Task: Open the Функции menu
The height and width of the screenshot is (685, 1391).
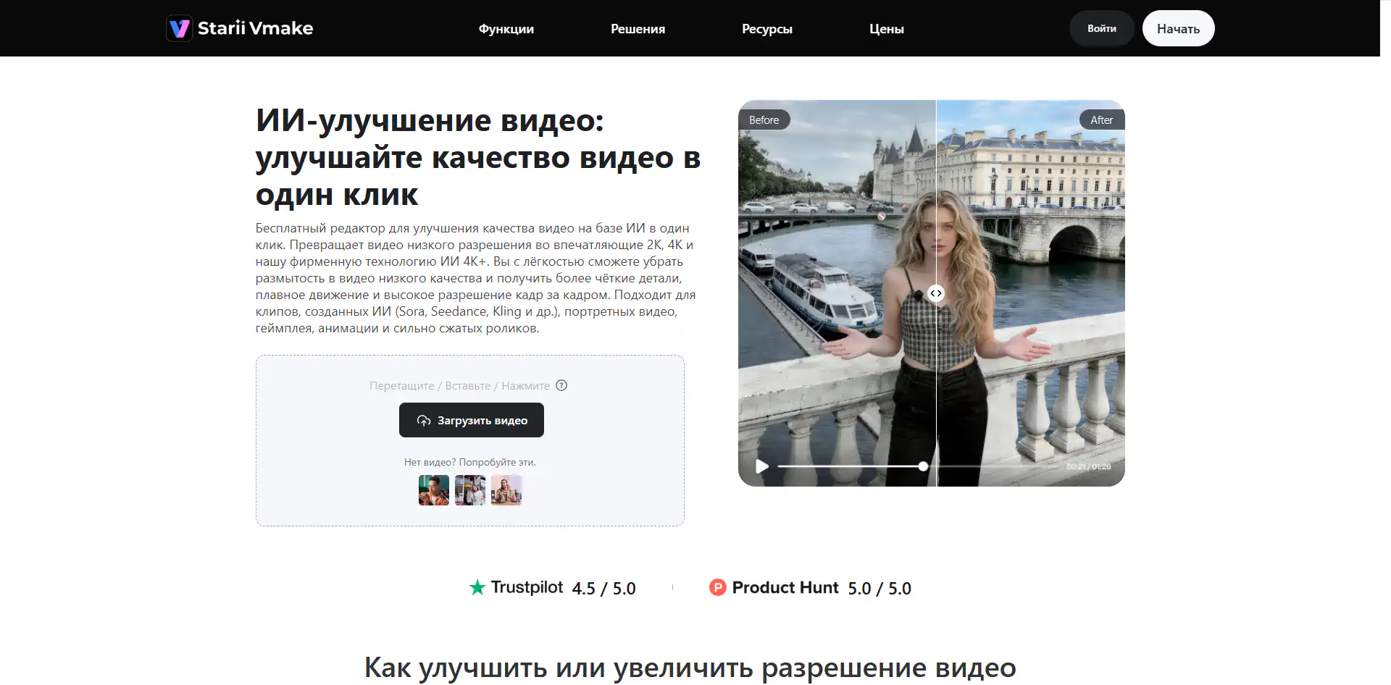Action: tap(506, 29)
